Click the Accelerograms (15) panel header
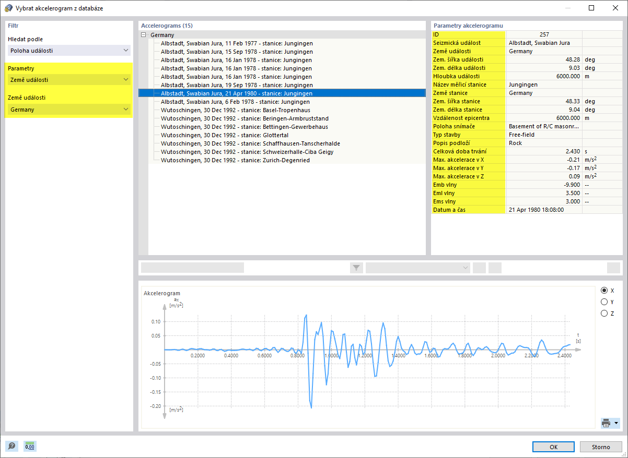The image size is (628, 458). (167, 25)
